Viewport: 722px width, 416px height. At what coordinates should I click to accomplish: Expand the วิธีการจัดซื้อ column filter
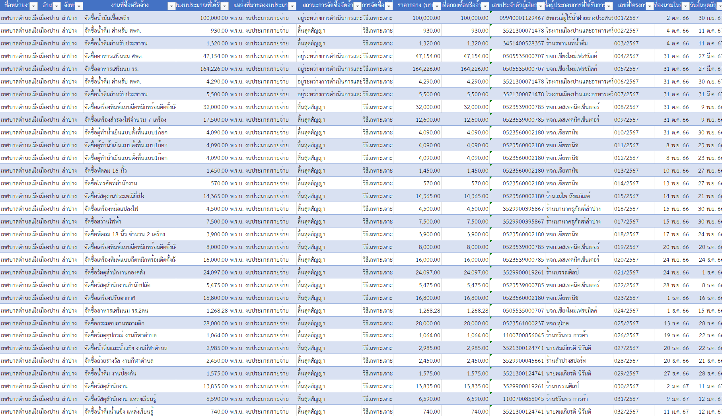pyautogui.click(x=389, y=6)
